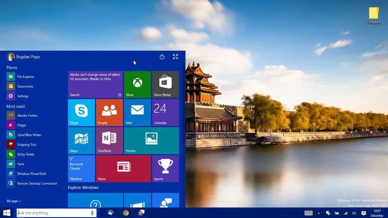Launch the Skype tile
The image size is (388, 218).
coord(81,113)
